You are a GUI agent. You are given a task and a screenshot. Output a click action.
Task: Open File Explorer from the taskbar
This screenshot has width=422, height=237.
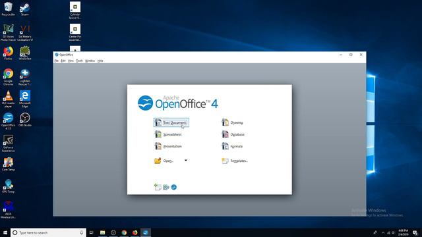103,232
